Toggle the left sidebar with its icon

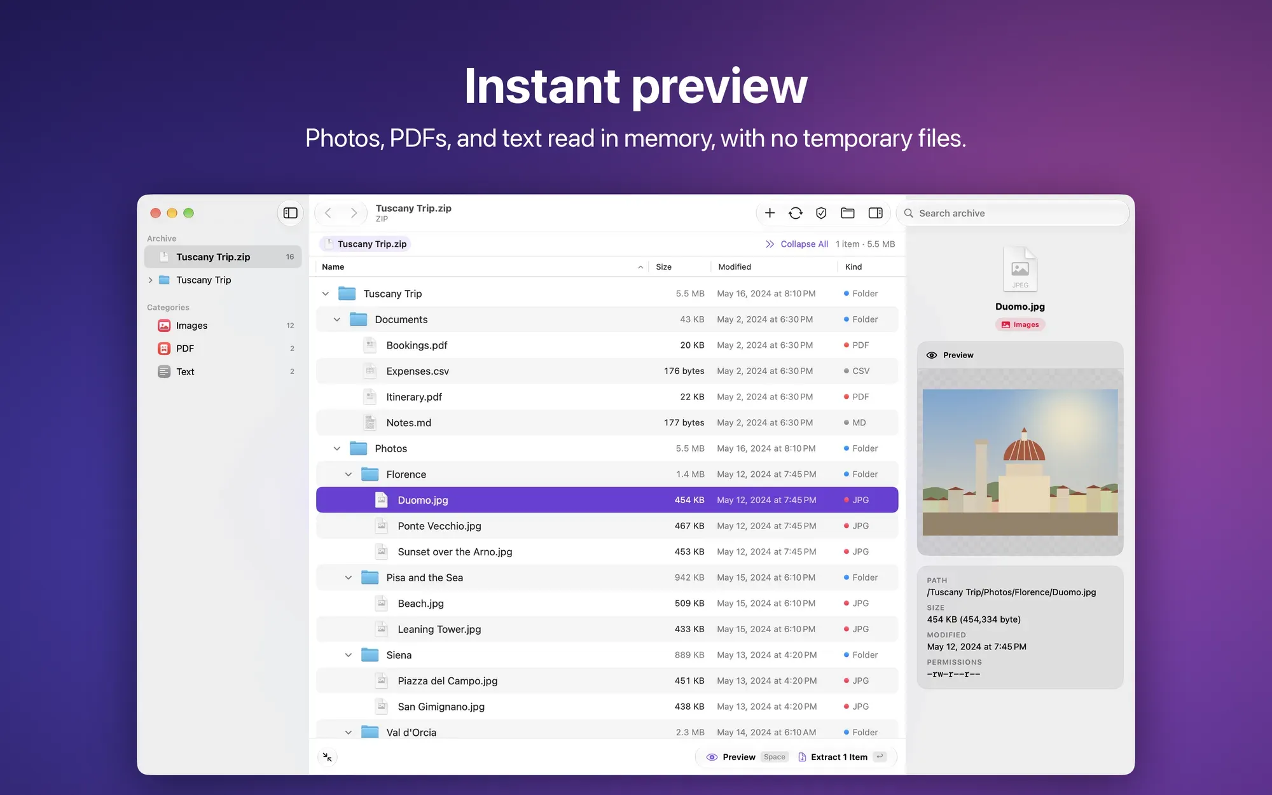[x=291, y=213]
